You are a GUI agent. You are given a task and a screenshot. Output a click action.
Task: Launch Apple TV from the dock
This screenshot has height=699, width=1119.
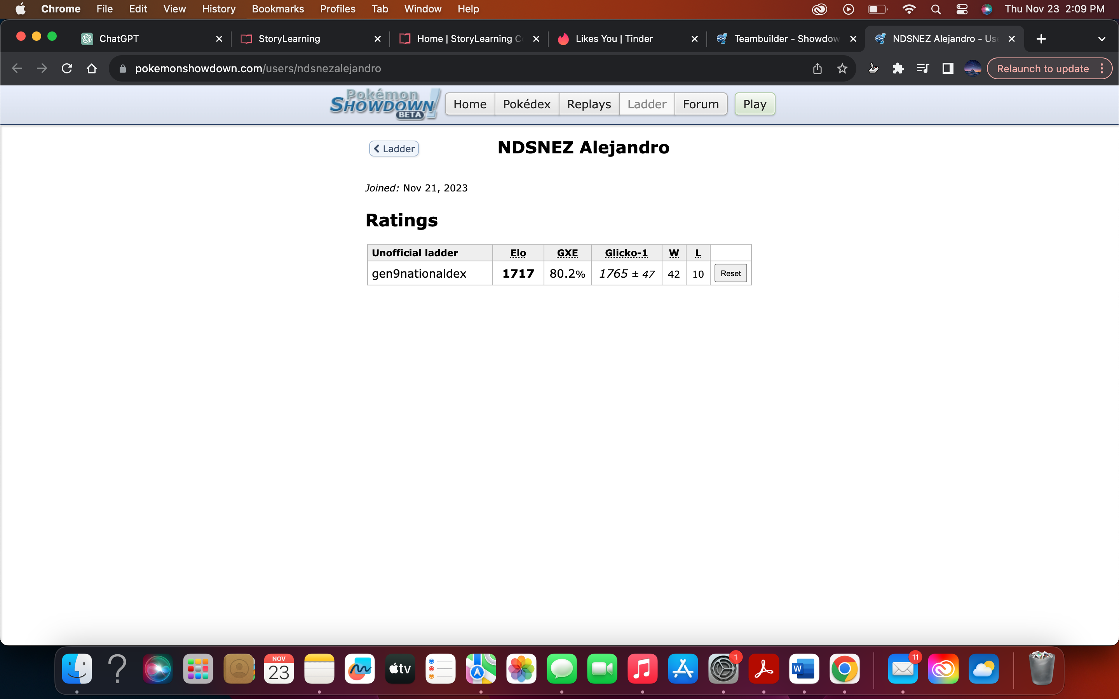(400, 668)
